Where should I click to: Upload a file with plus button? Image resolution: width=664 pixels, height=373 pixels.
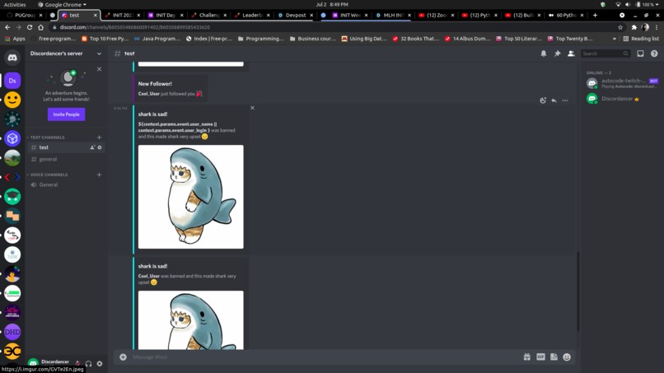coord(123,357)
